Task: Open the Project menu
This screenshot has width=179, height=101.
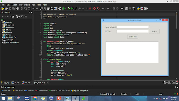Action: coord(27,5)
